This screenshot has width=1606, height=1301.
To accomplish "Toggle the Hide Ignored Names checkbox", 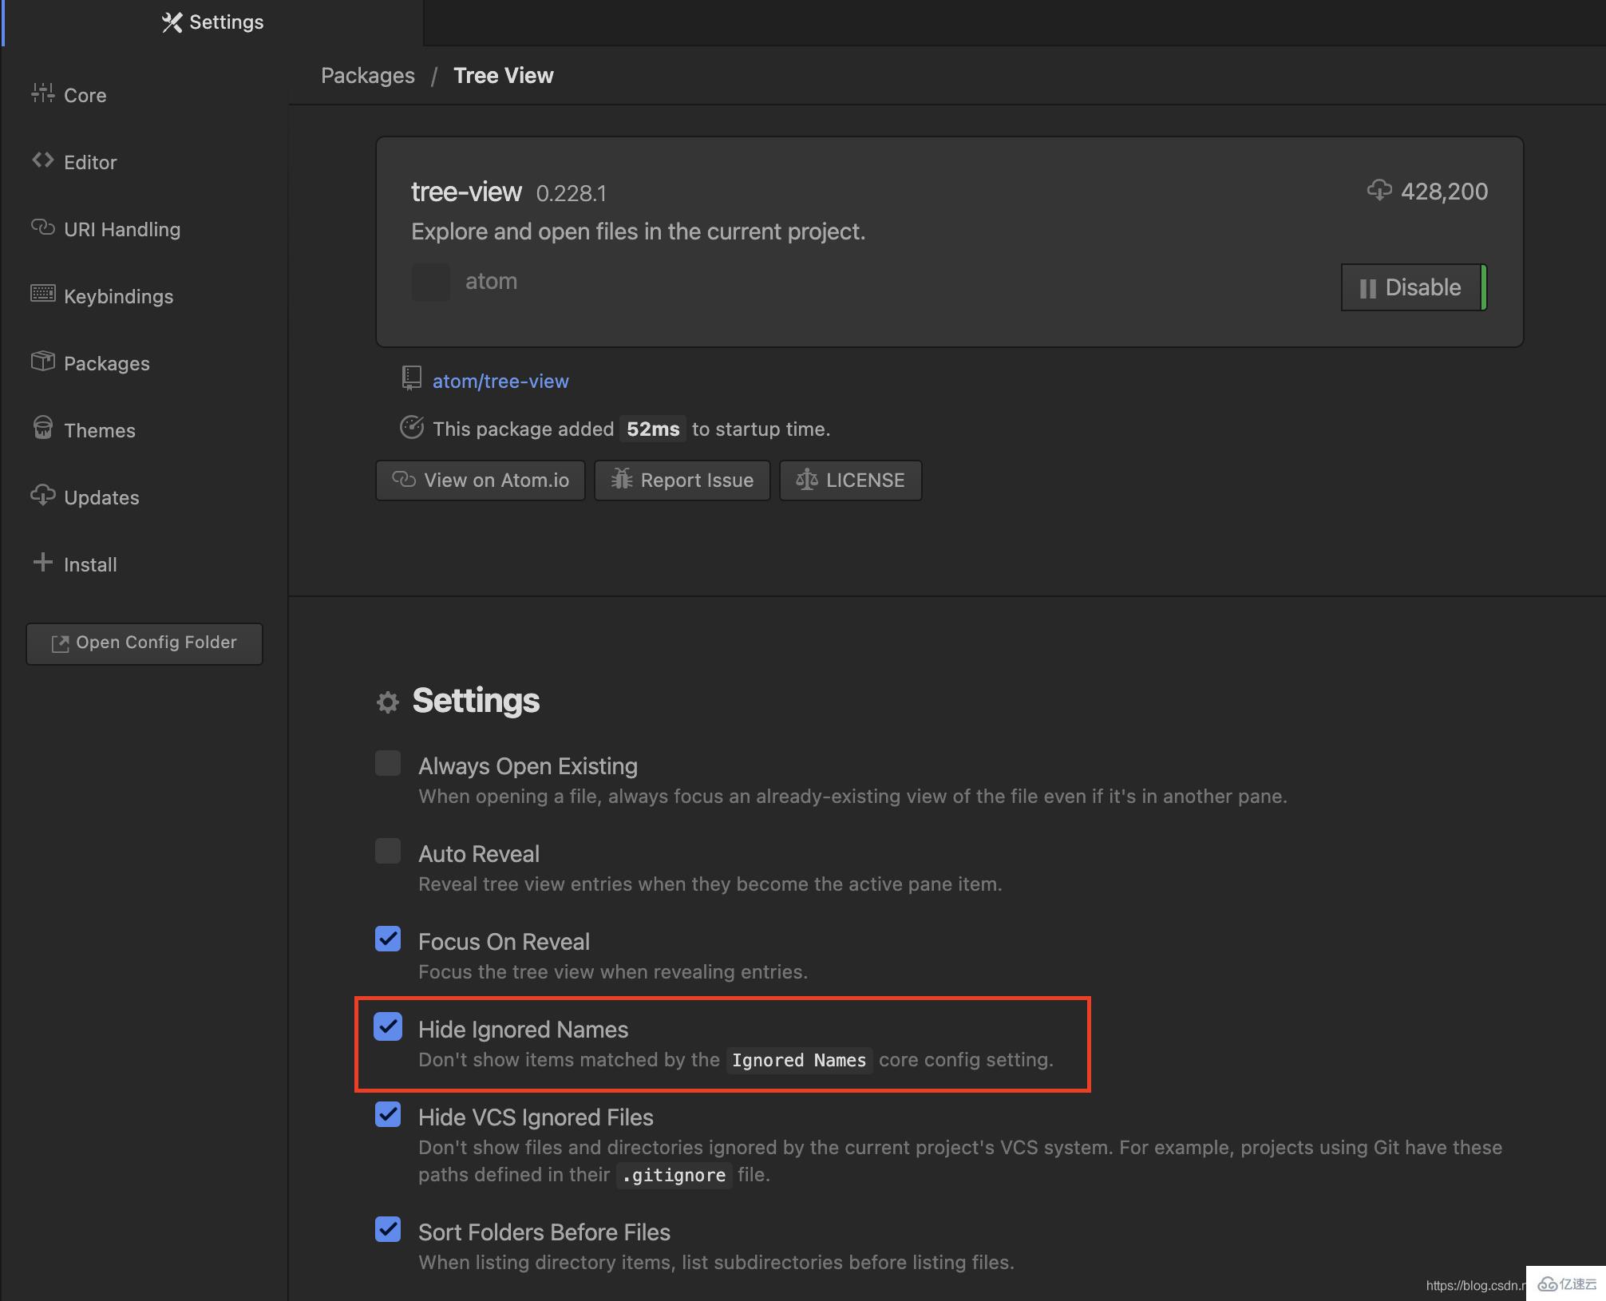I will 388,1027.
